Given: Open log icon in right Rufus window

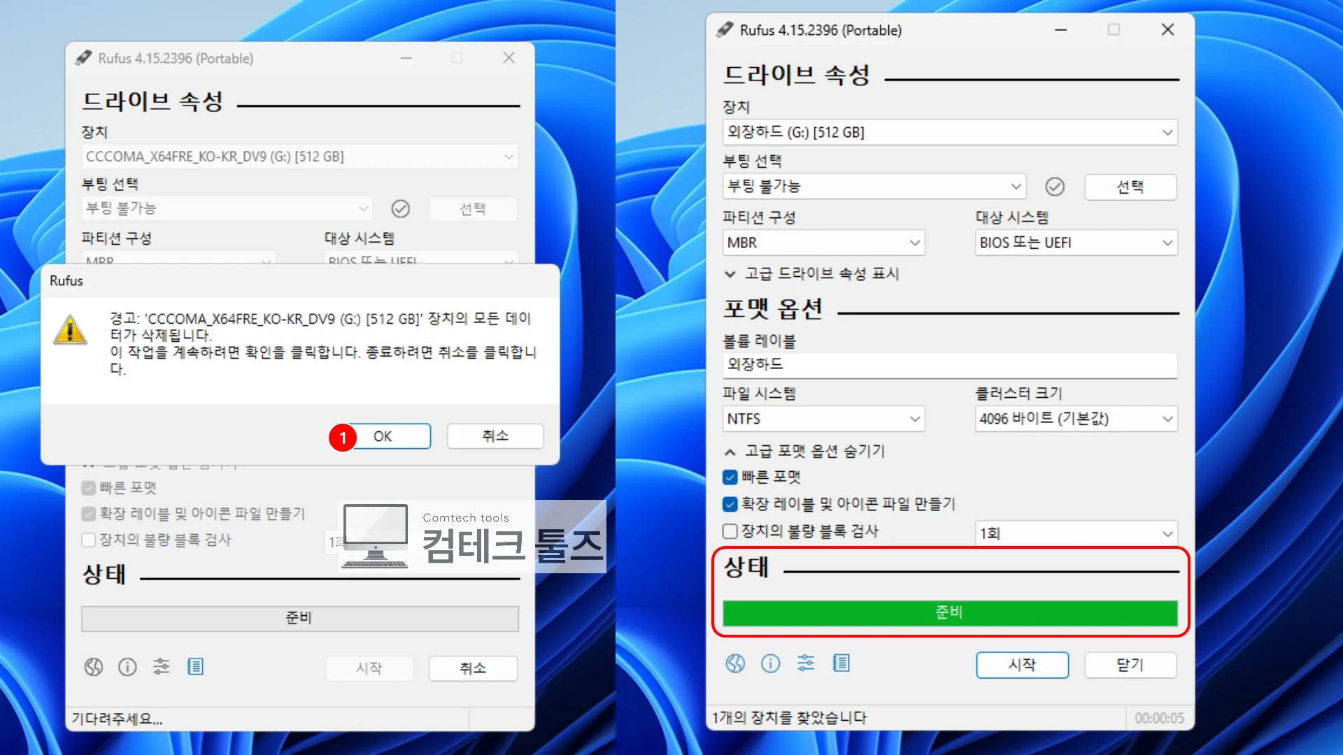Looking at the screenshot, I should (x=841, y=663).
